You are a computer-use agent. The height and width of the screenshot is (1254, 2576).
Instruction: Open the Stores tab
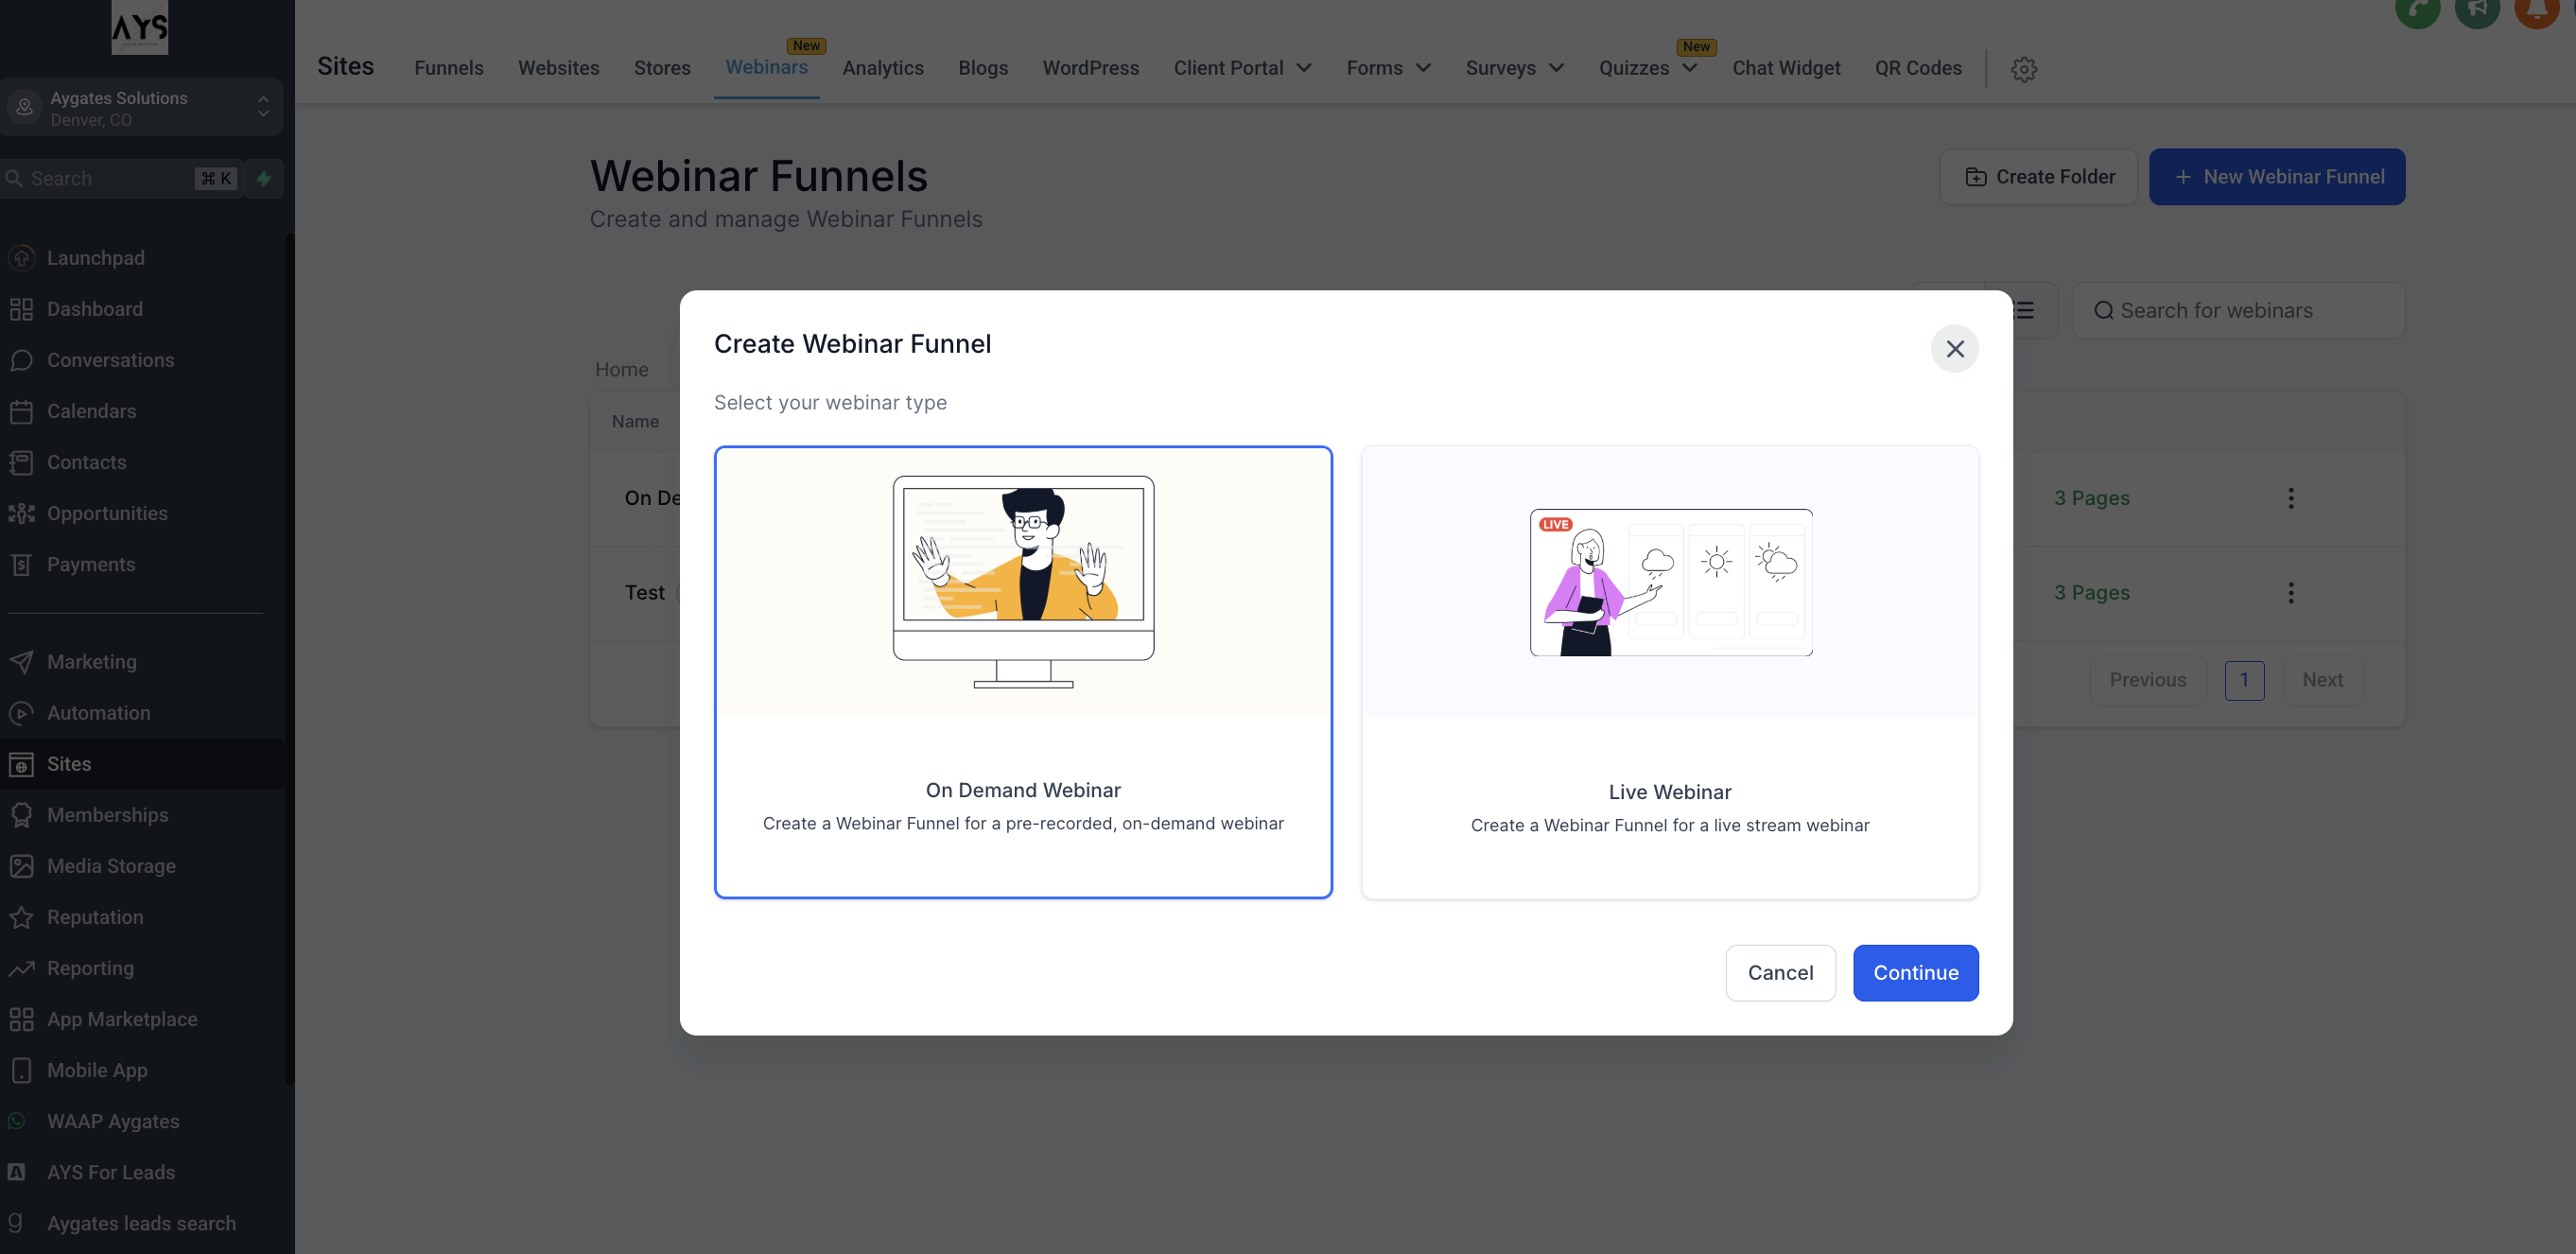coord(662,68)
